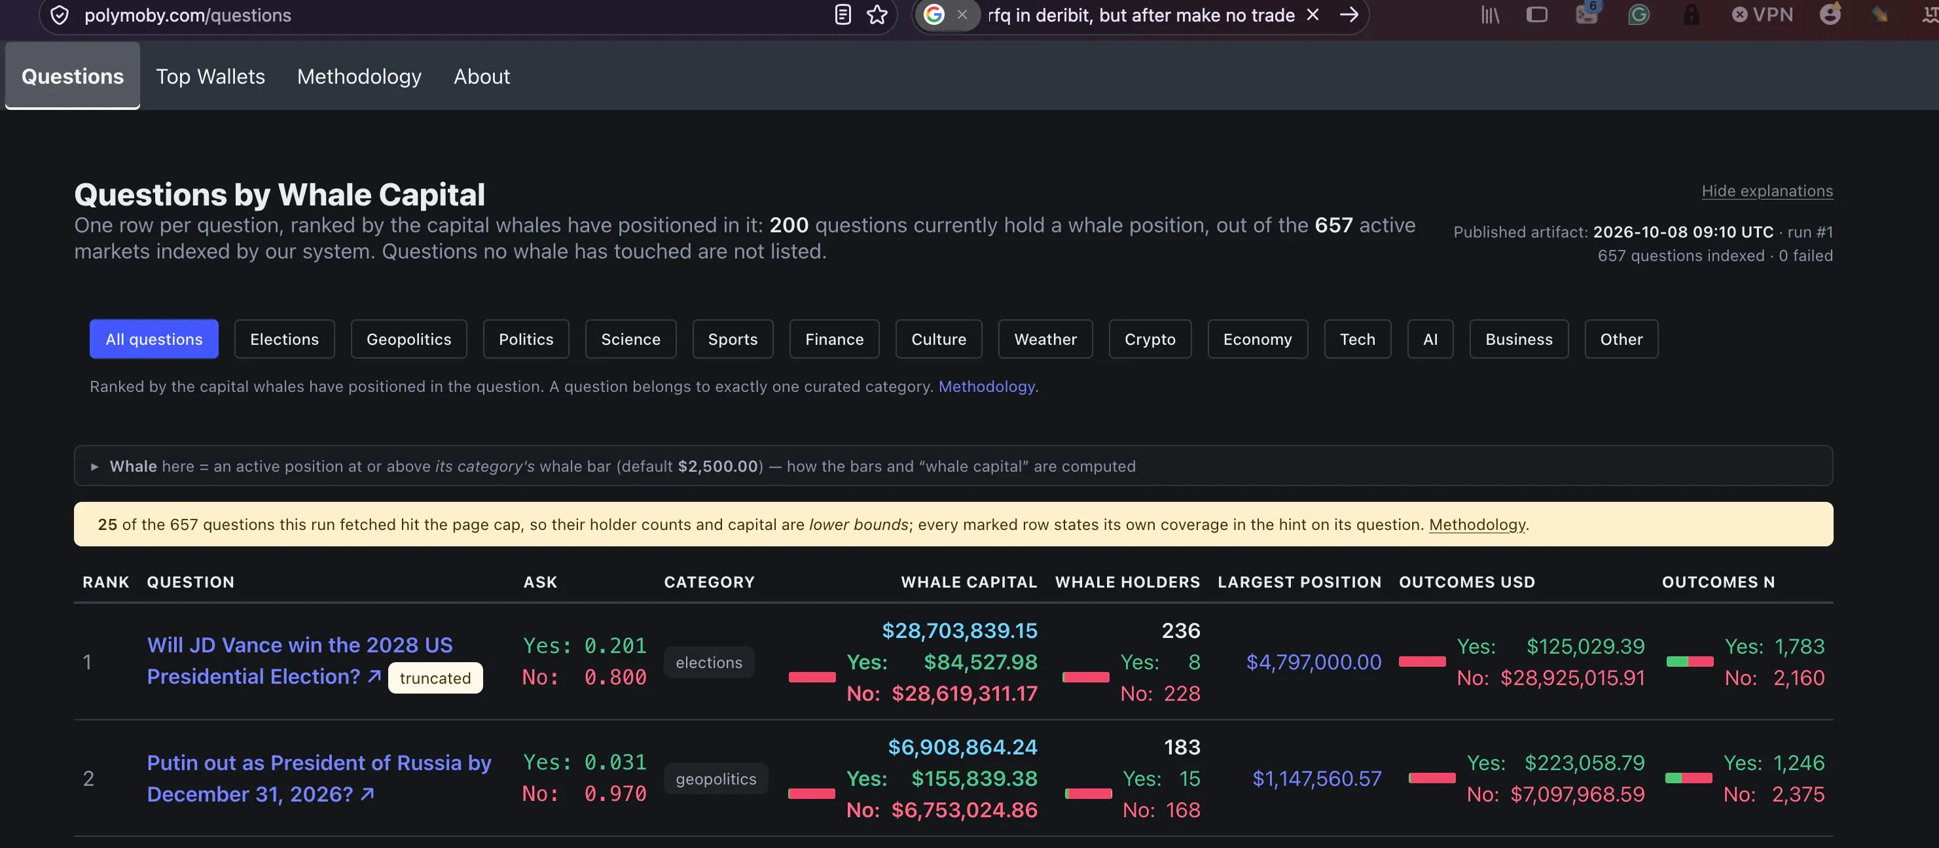Click the shield site security icon

click(60, 16)
